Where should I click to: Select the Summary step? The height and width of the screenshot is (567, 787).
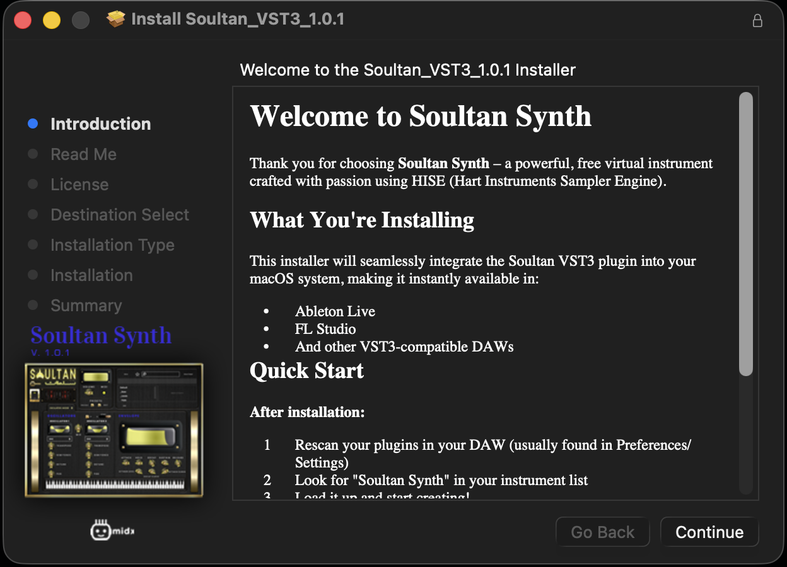[x=86, y=306]
